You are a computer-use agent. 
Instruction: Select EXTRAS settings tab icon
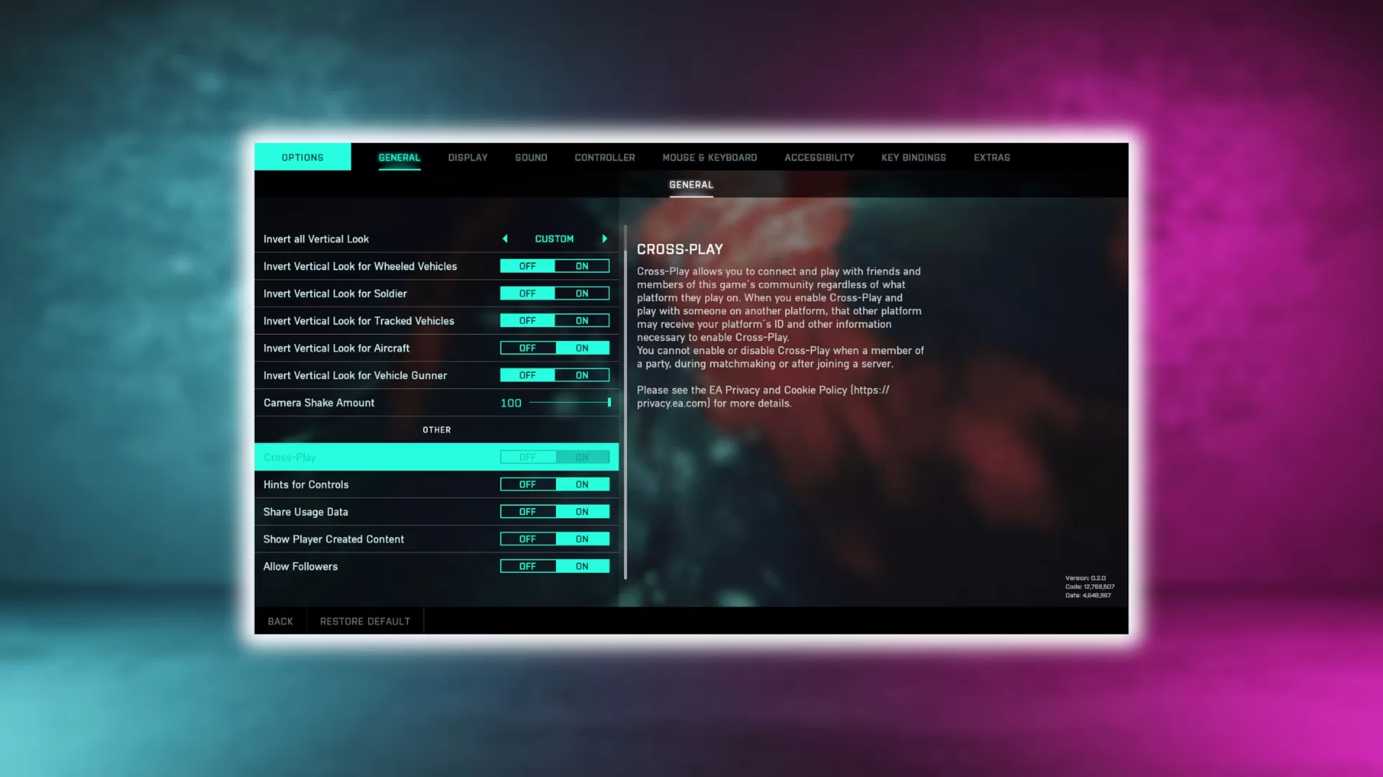click(992, 157)
